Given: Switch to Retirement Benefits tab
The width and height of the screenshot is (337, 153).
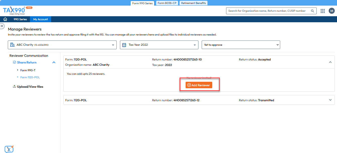Looking at the screenshot, I should (193, 3).
